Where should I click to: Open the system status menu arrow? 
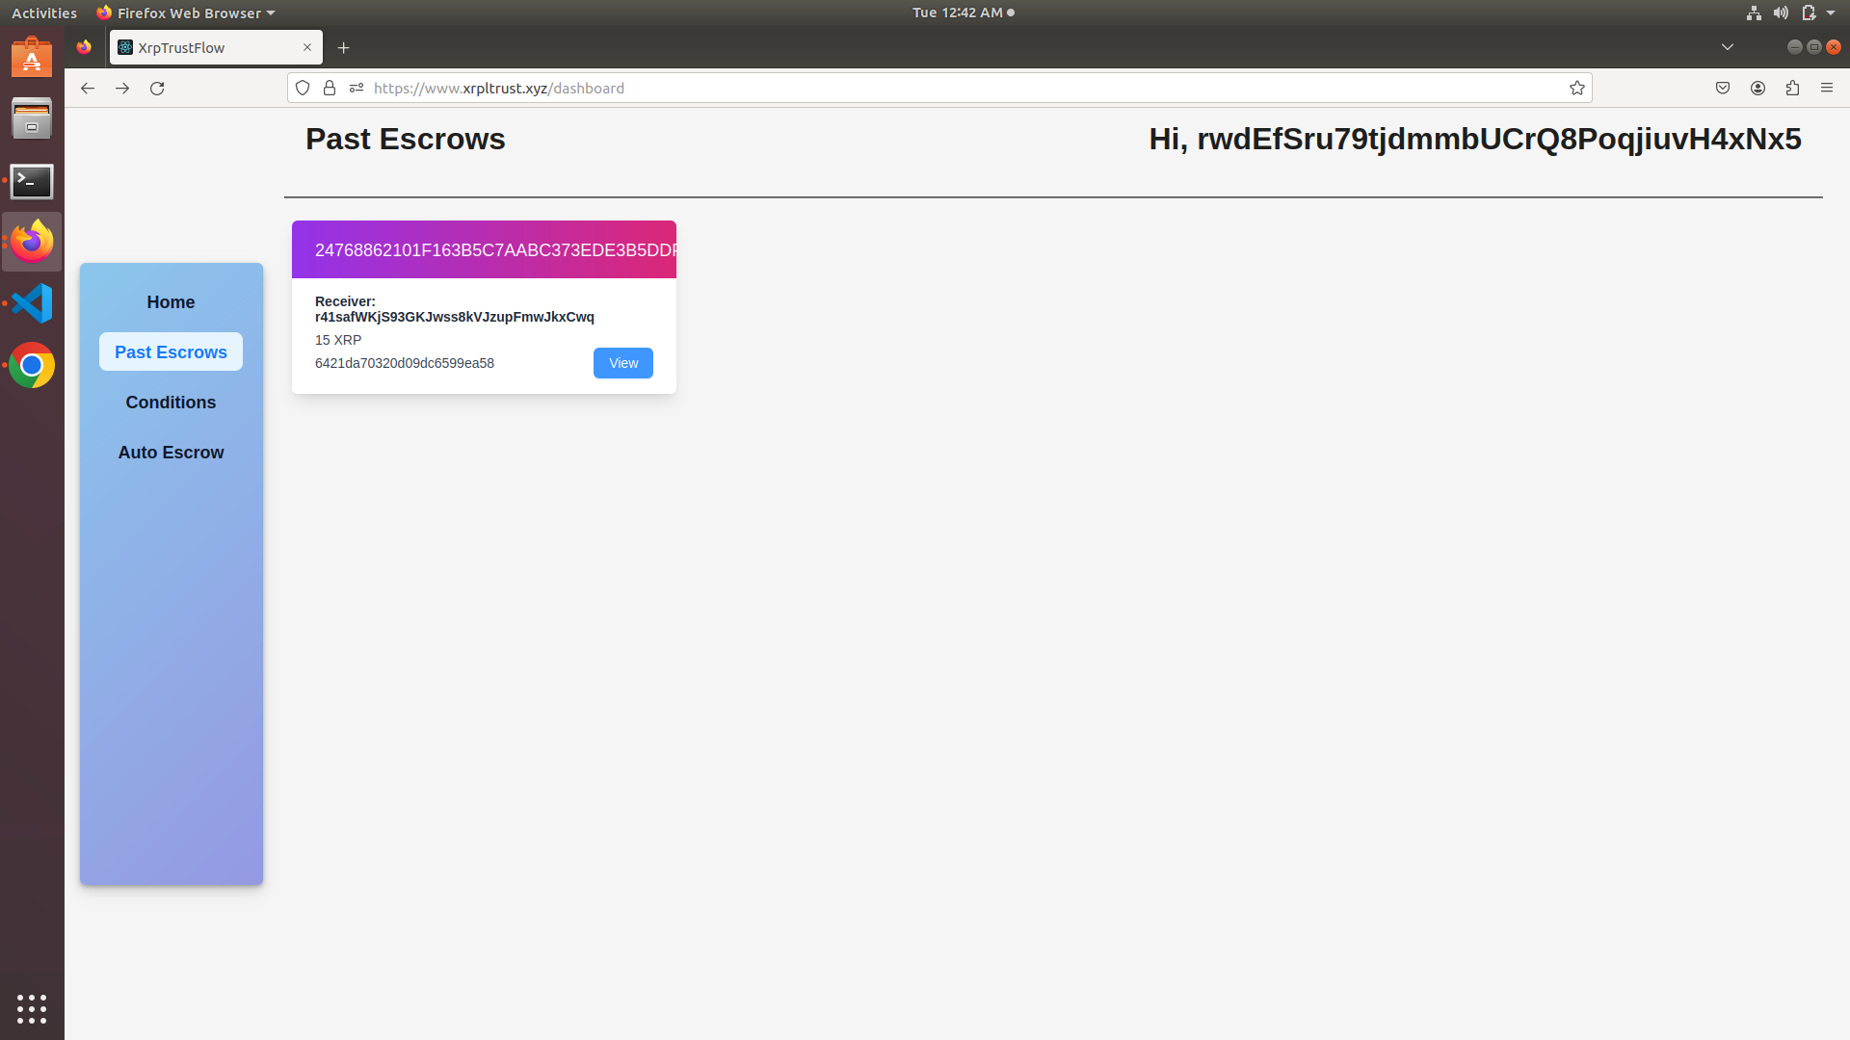pyautogui.click(x=1831, y=13)
